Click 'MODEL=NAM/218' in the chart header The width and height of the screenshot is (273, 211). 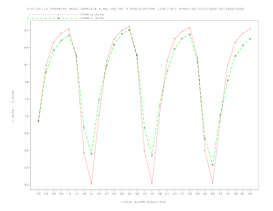(83, 9)
